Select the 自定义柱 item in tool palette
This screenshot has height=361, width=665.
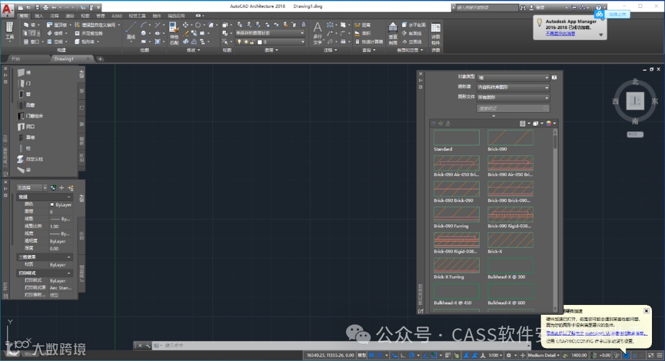tap(30, 159)
